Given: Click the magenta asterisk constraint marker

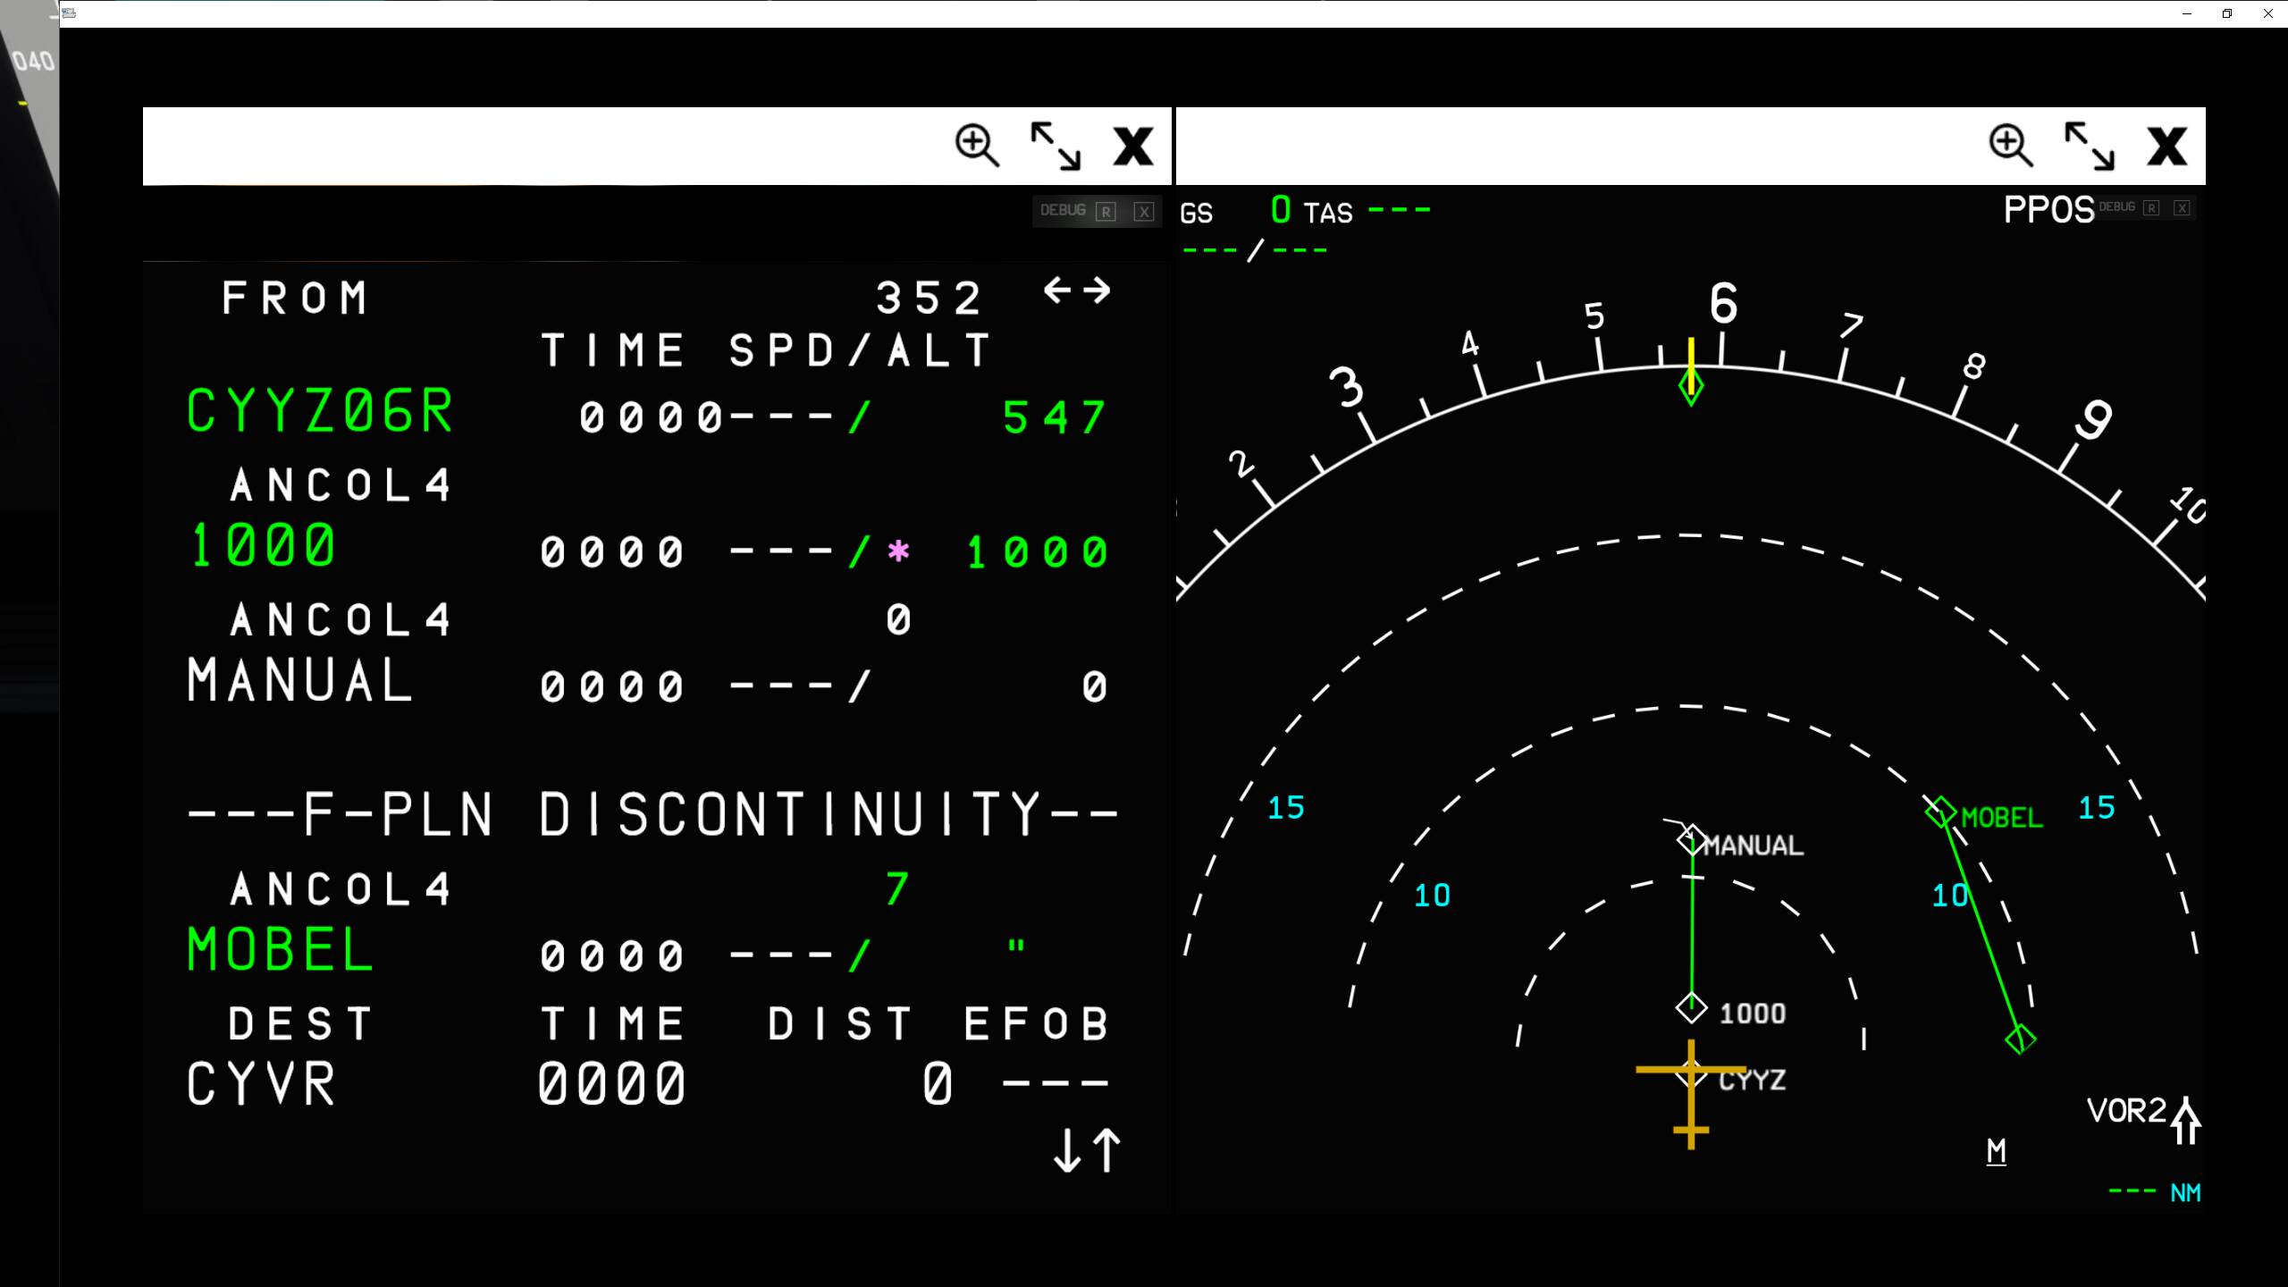Looking at the screenshot, I should click(x=898, y=551).
